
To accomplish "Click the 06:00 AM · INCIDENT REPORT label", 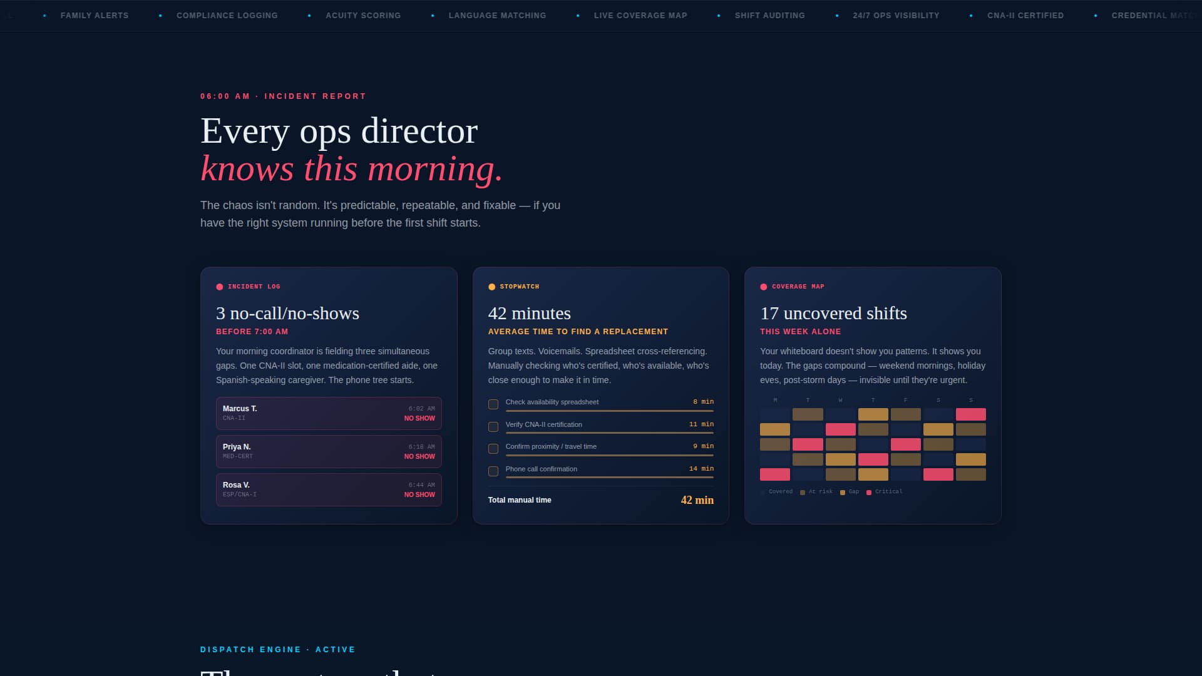I will click(283, 96).
